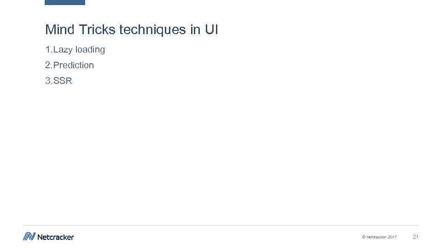Click the Lazy loading list item
The height and width of the screenshot is (249, 442).
coord(75,49)
